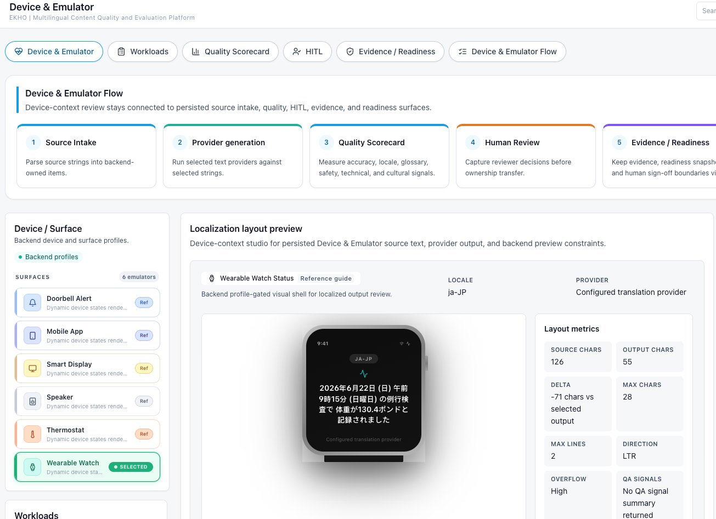Click the clipboard icon on the Workloads tab
This screenshot has height=519, width=716.
(121, 52)
